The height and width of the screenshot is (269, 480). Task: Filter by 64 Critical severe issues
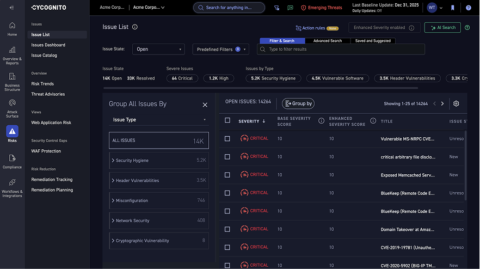tap(182, 78)
